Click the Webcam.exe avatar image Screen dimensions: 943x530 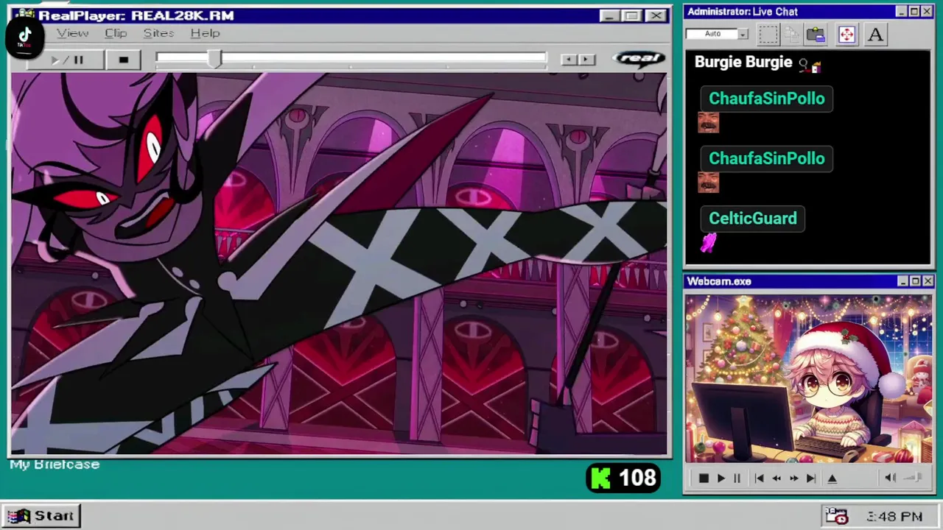(808, 379)
